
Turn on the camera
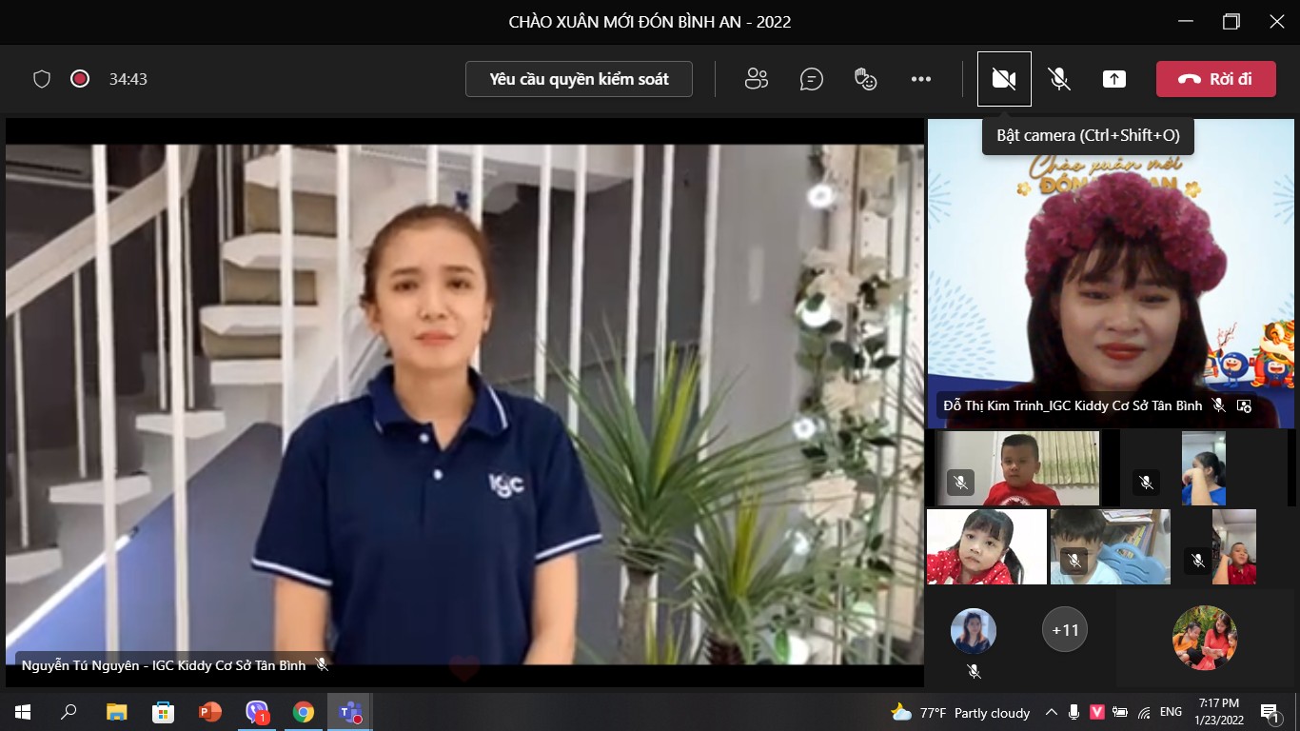click(x=1003, y=79)
